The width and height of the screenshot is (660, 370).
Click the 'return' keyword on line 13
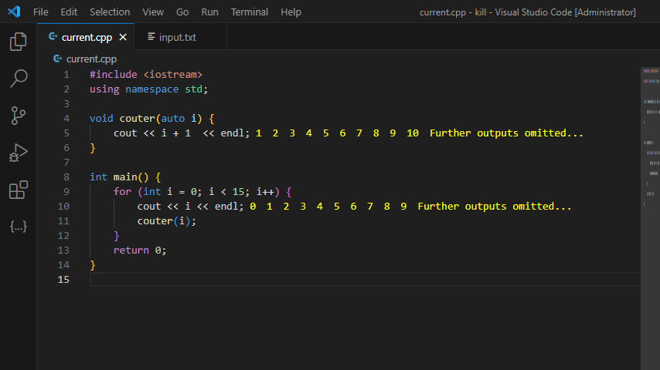pyautogui.click(x=131, y=251)
